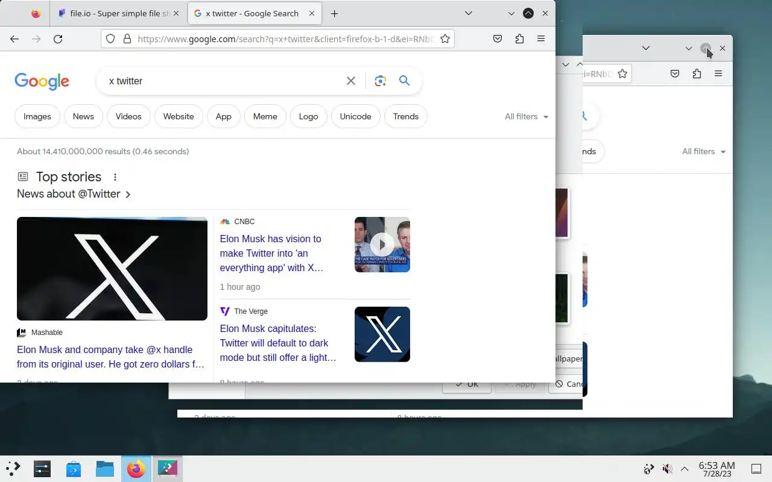Clear the Google search box with X
Screen dimensions: 772x482
tap(351, 81)
